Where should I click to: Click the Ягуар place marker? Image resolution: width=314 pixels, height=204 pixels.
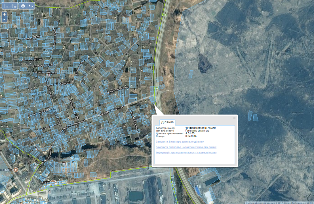pos(53,182)
